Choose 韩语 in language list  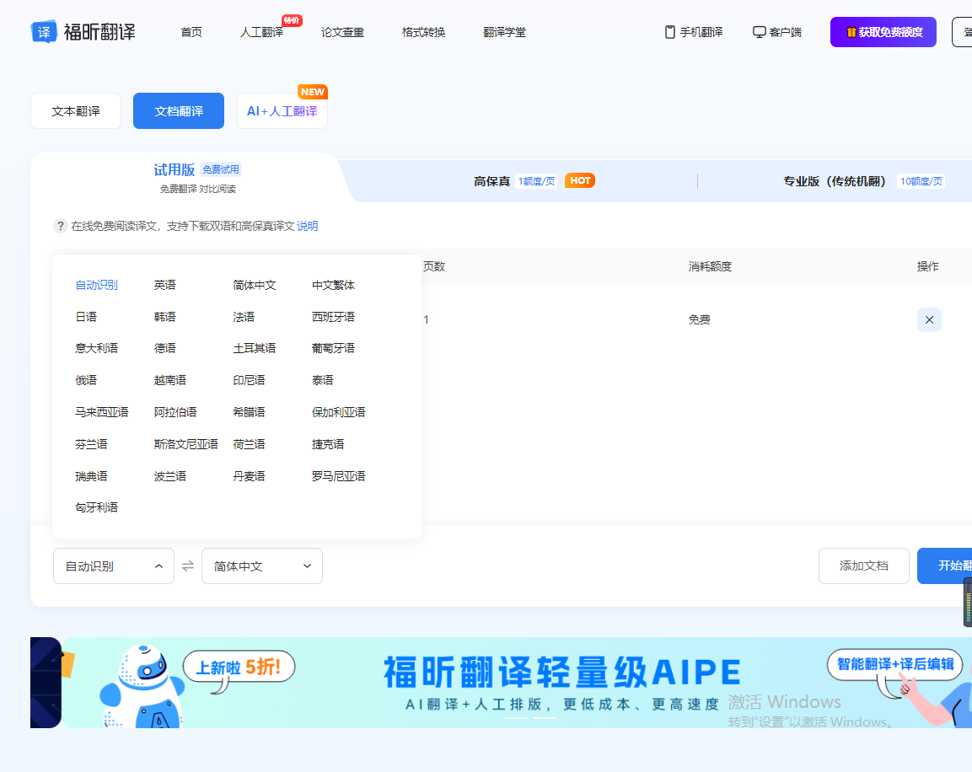pos(164,317)
